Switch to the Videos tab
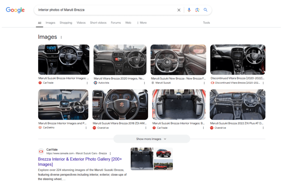The image size is (283, 185). (x=81, y=23)
